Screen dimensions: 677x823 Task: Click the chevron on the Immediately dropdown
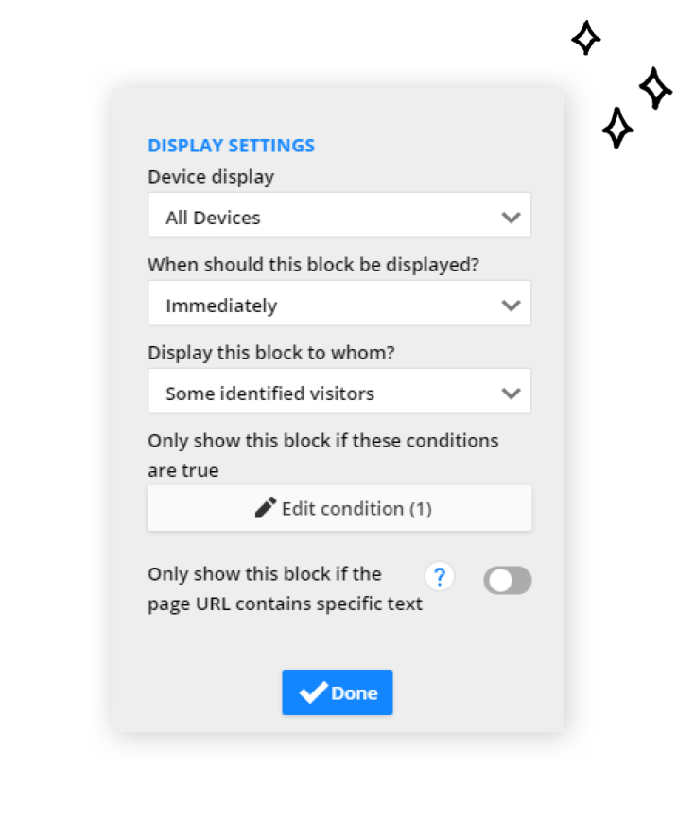511,304
